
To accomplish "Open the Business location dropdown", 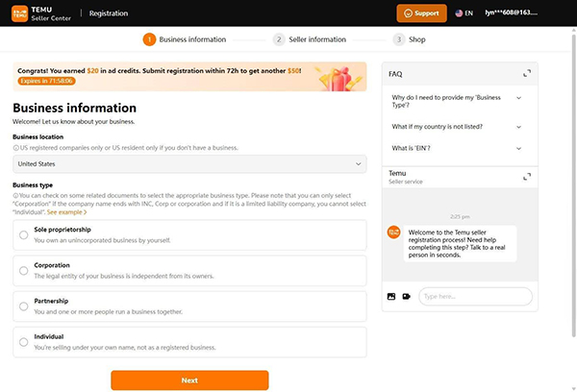I will 189,164.
